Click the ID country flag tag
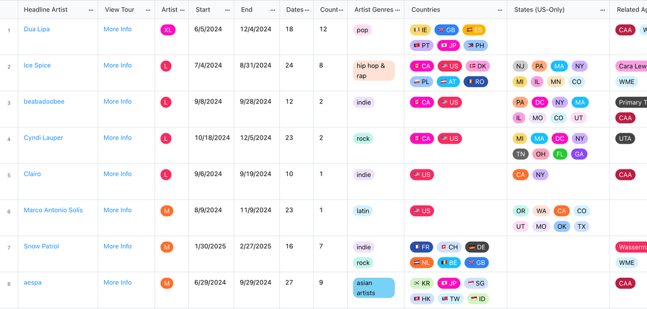 (x=478, y=299)
